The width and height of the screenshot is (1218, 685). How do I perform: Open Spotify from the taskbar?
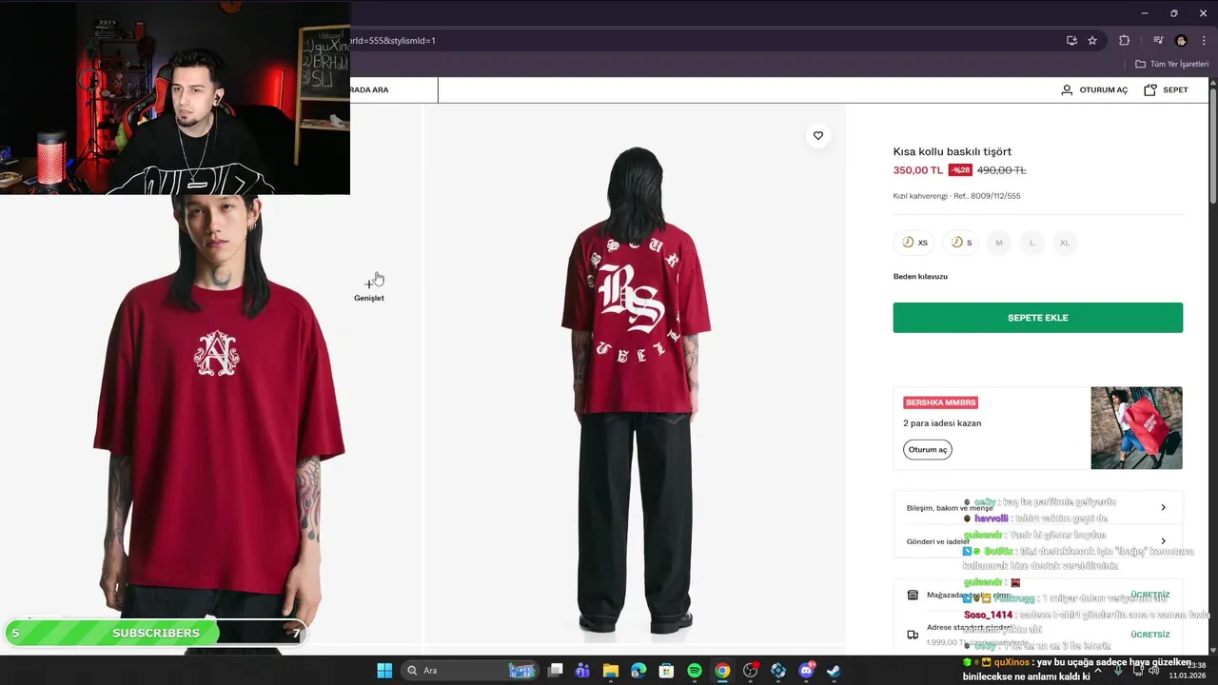point(695,671)
